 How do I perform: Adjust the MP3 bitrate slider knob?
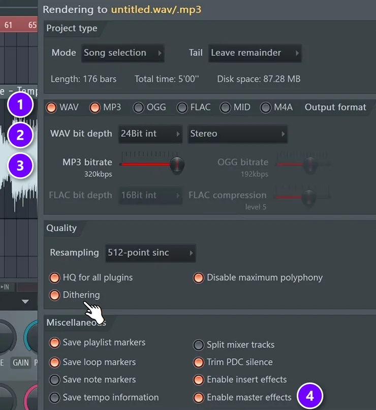pos(177,164)
